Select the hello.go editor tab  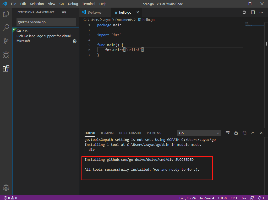[126, 12]
